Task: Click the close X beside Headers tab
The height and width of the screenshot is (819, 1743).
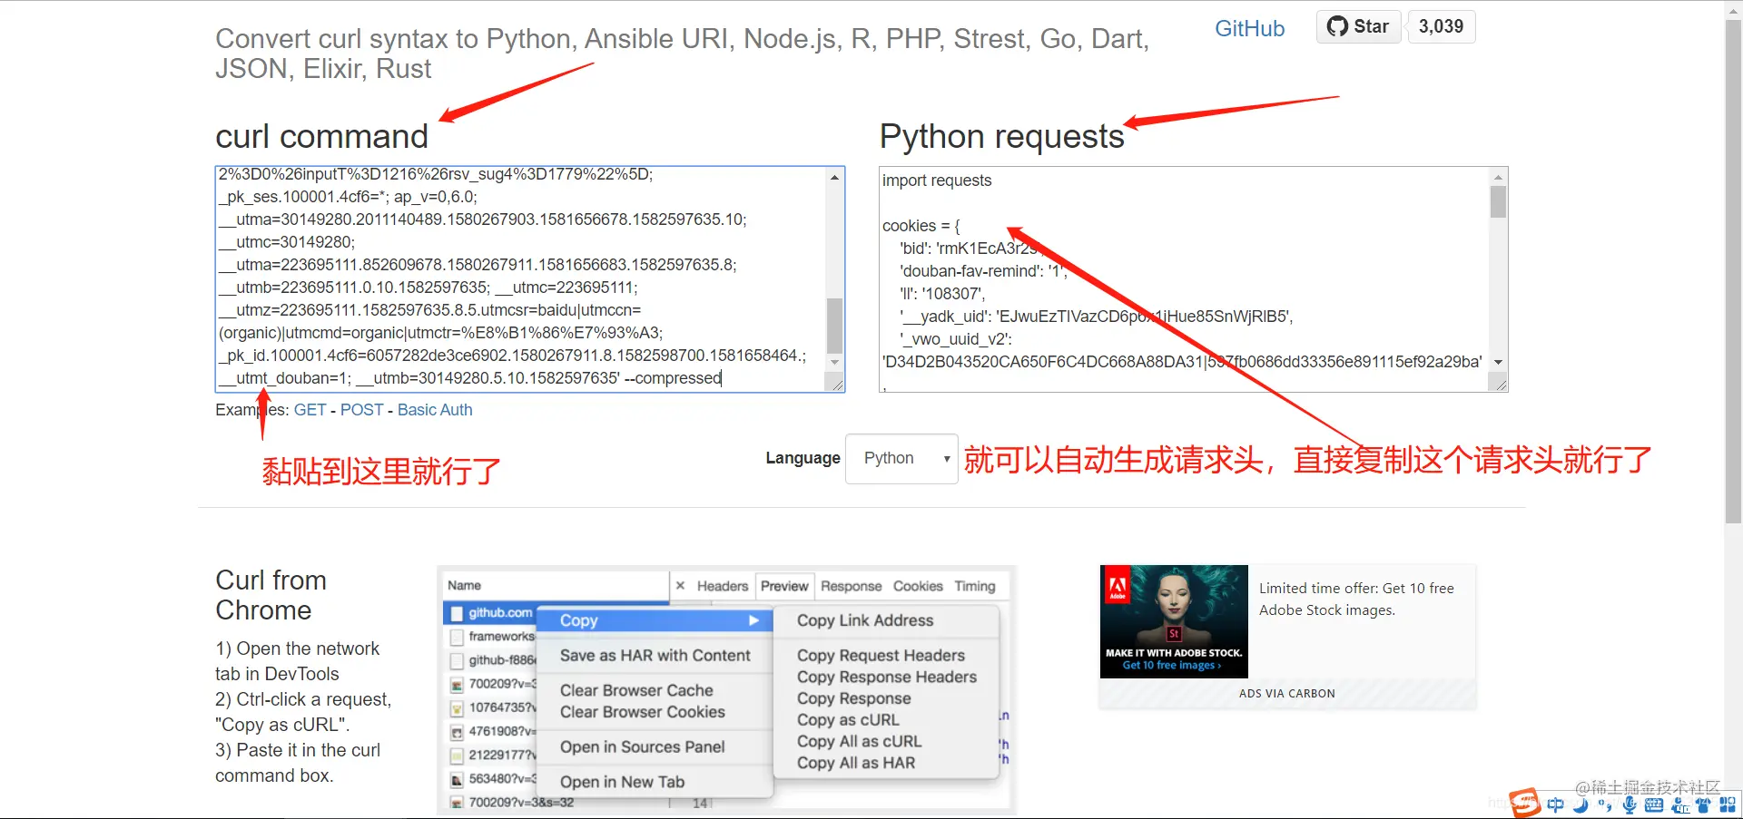Action: (x=680, y=586)
